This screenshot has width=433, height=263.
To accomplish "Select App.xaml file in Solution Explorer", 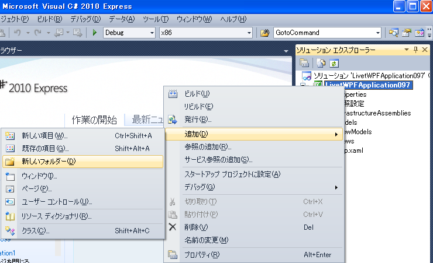I will click(353, 150).
